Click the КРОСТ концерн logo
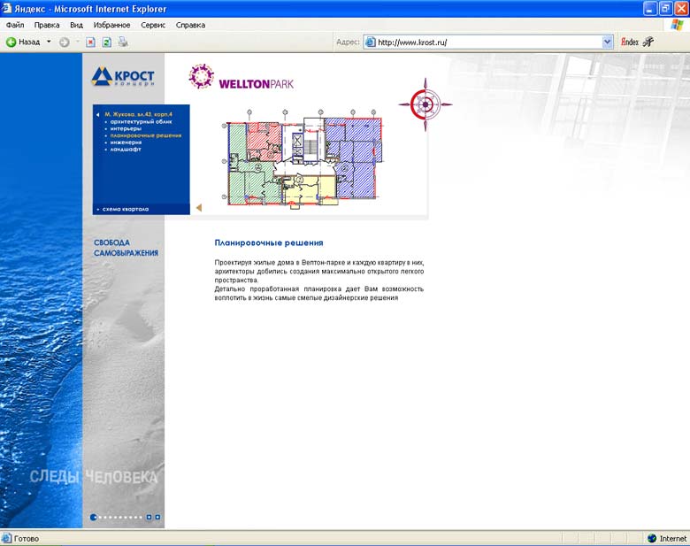The height and width of the screenshot is (546, 690). tap(123, 77)
